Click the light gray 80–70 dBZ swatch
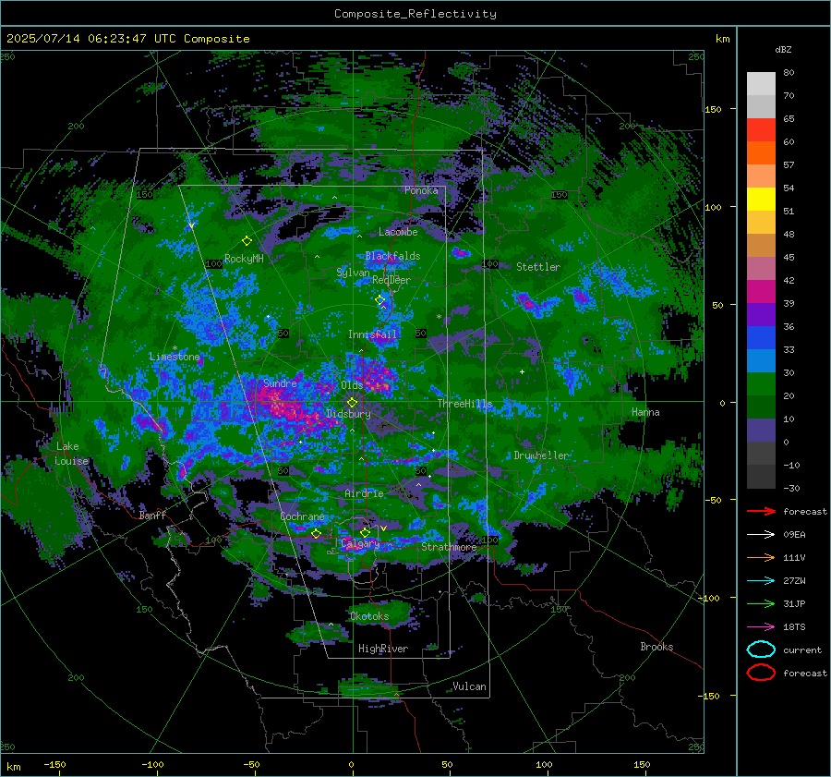The image size is (831, 777). (x=761, y=84)
